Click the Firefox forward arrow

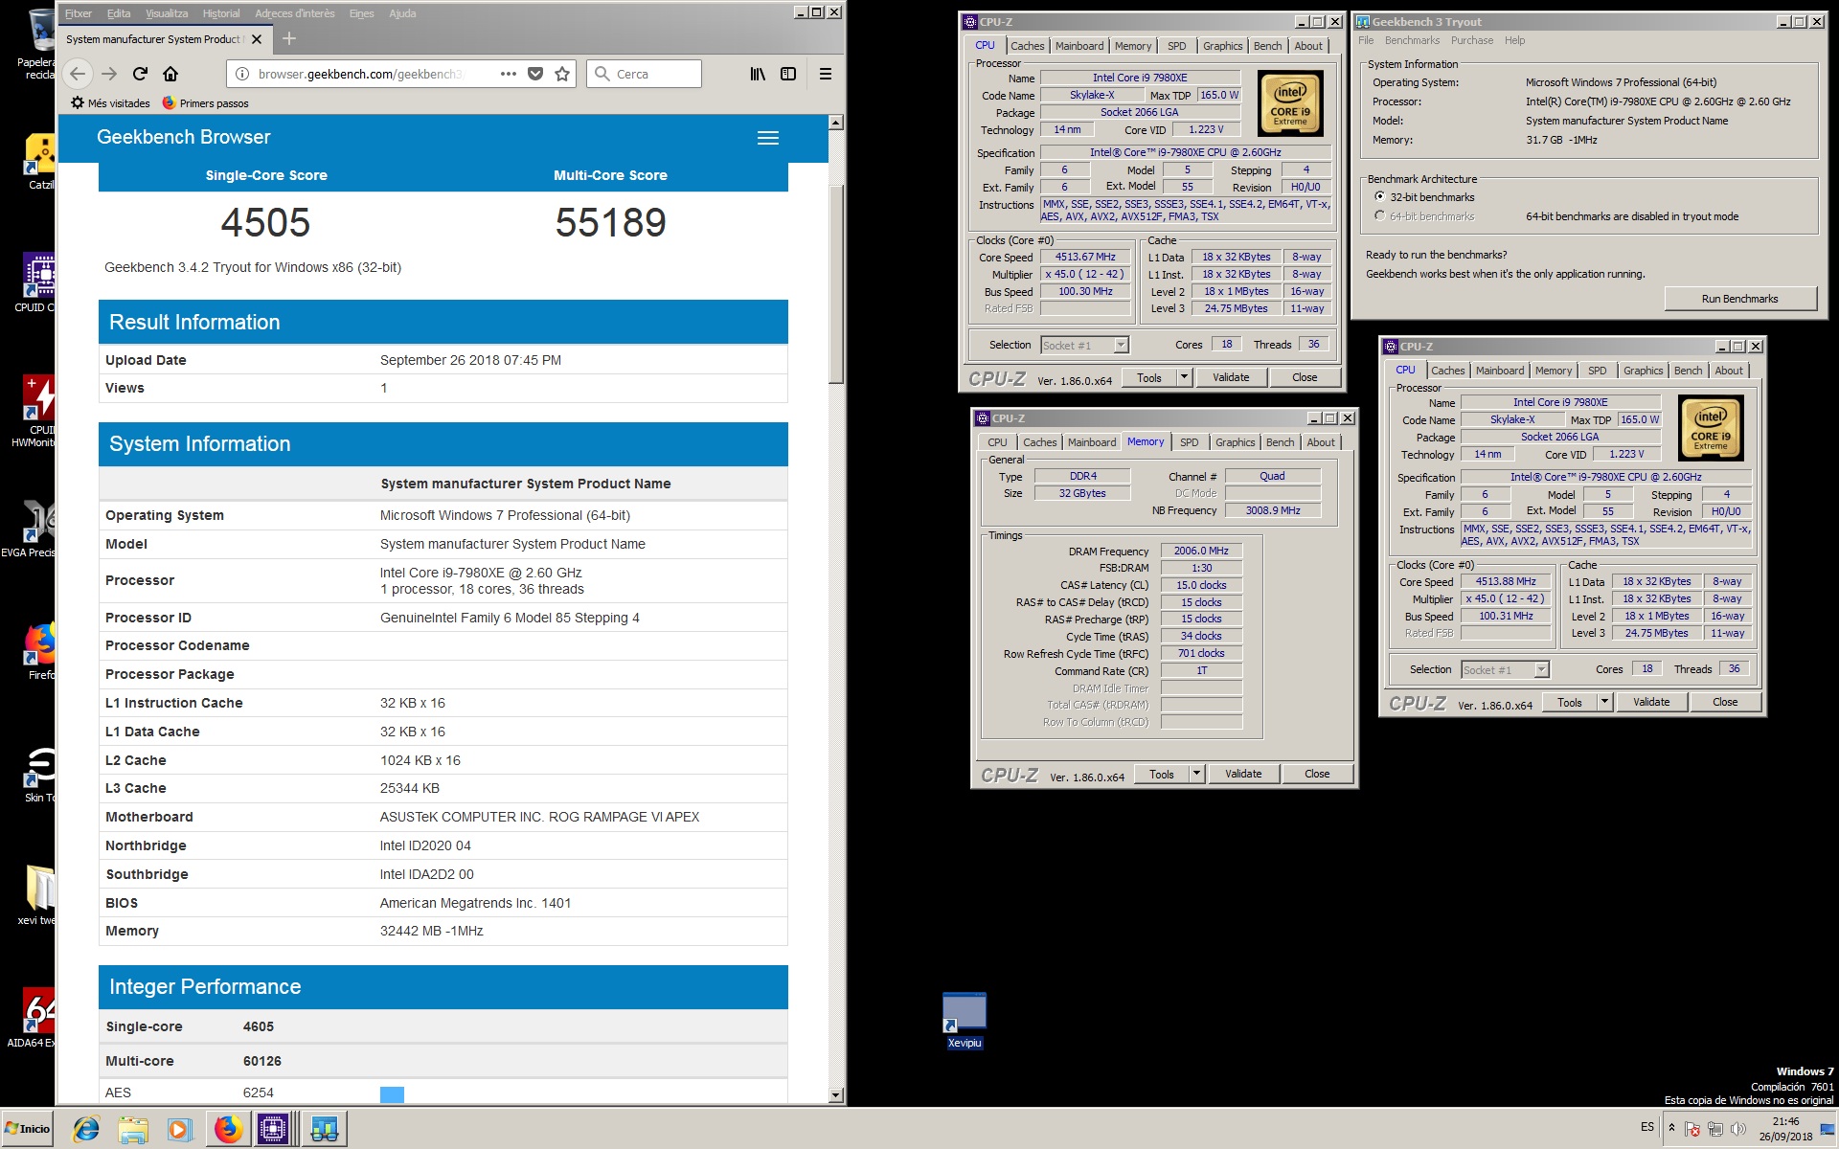(x=109, y=74)
